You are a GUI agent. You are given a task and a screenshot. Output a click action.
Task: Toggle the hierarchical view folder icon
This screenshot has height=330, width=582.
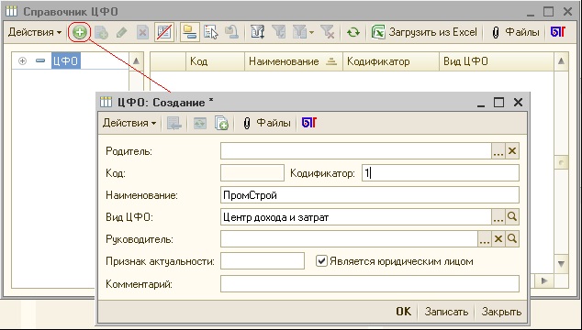(190, 33)
